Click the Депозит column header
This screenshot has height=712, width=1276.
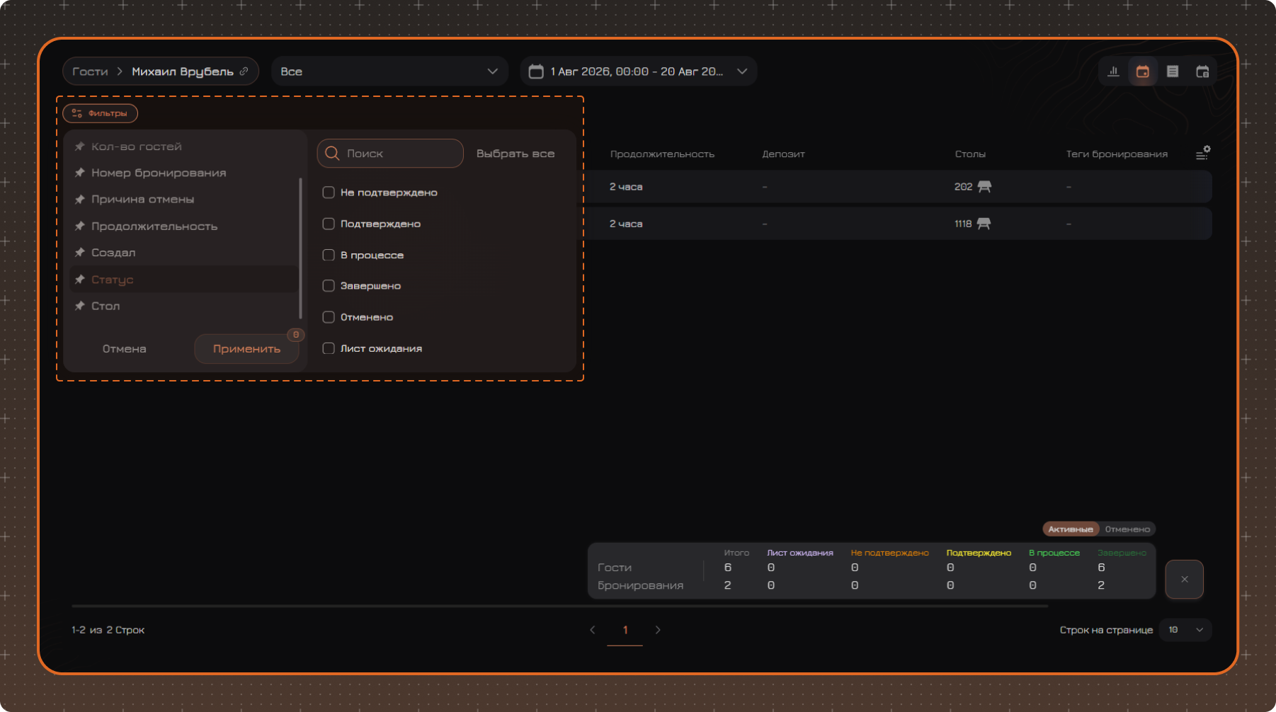(x=783, y=154)
